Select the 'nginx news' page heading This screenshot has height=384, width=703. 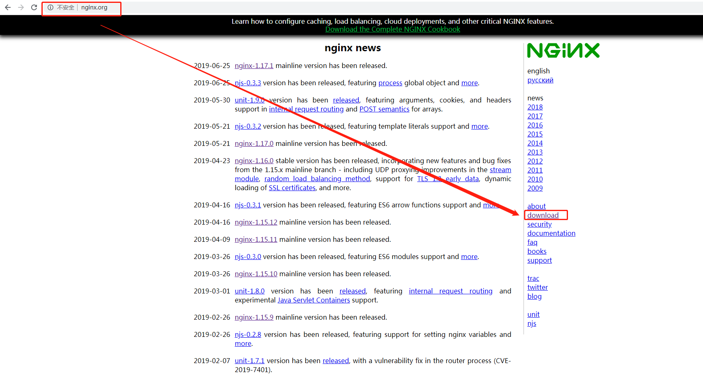point(353,48)
